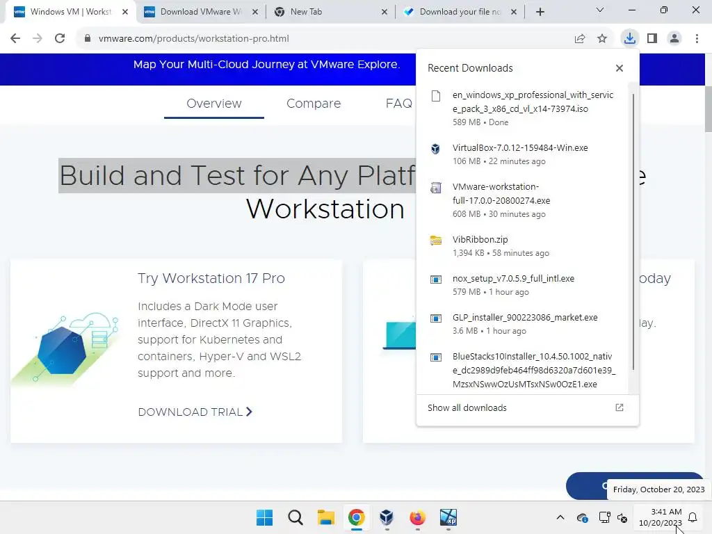Open the Chrome profile avatar
The width and height of the screenshot is (712, 534).
point(674,39)
